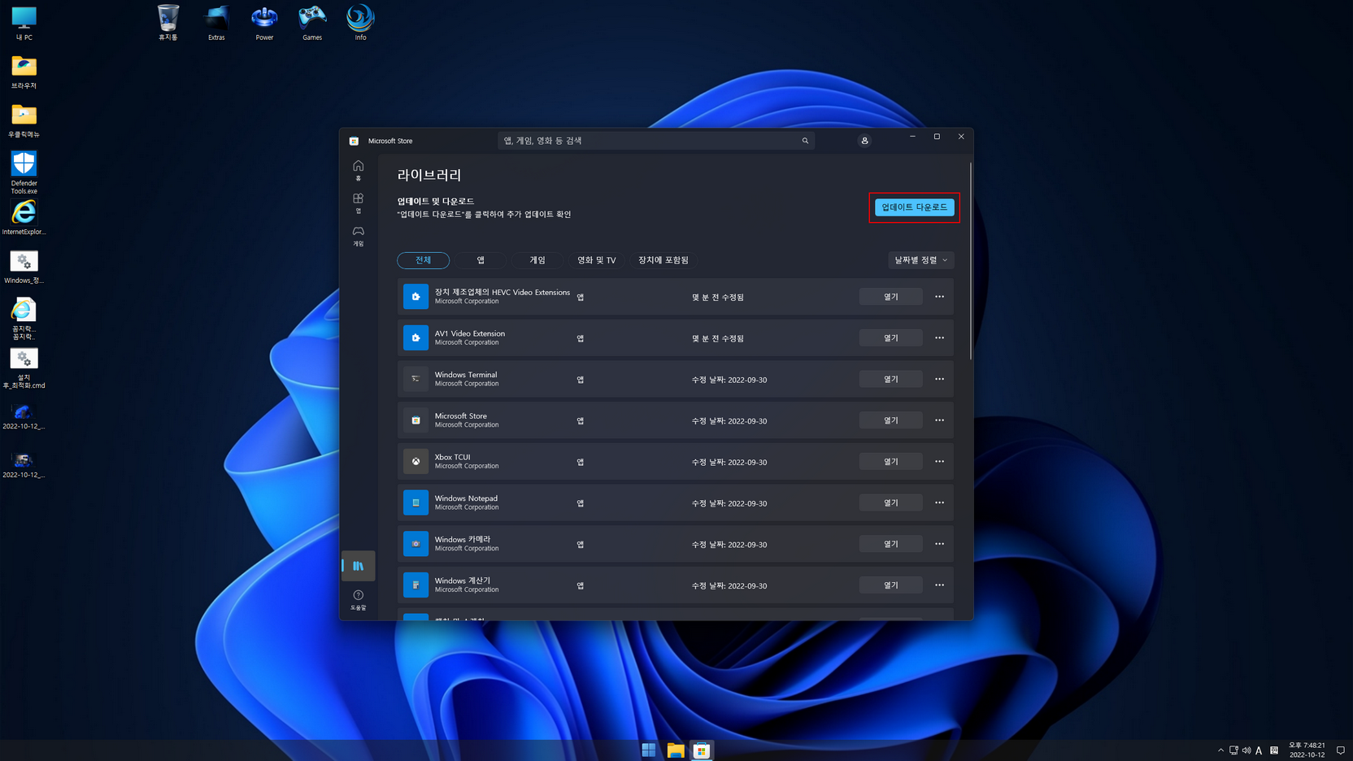
Task: Select the 앱 filter tab
Action: (481, 260)
